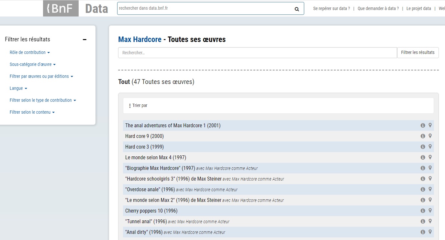Click the three-dot icon beside Trier par
The width and height of the screenshot is (445, 240).
pyautogui.click(x=130, y=106)
